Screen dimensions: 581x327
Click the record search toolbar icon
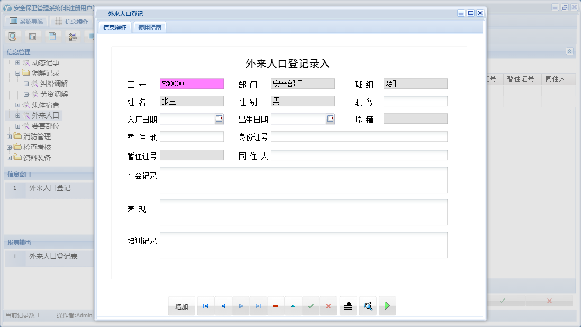pos(13,36)
